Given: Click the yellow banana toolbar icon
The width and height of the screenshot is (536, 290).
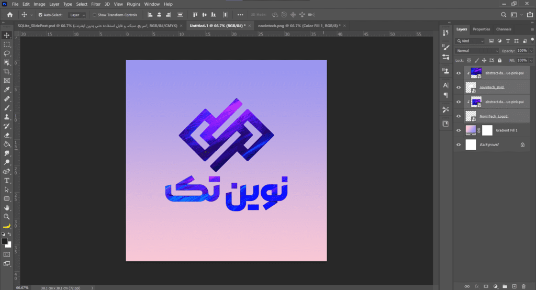Looking at the screenshot, I should coord(6,226).
